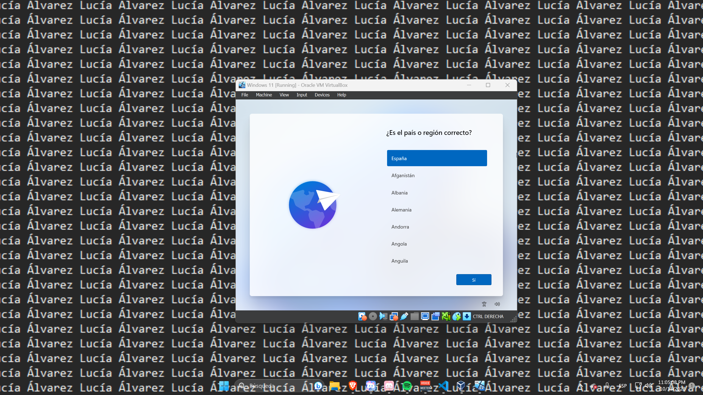Screen dimensions: 703x395
Task: Open the Machine menu
Action: coord(264,95)
